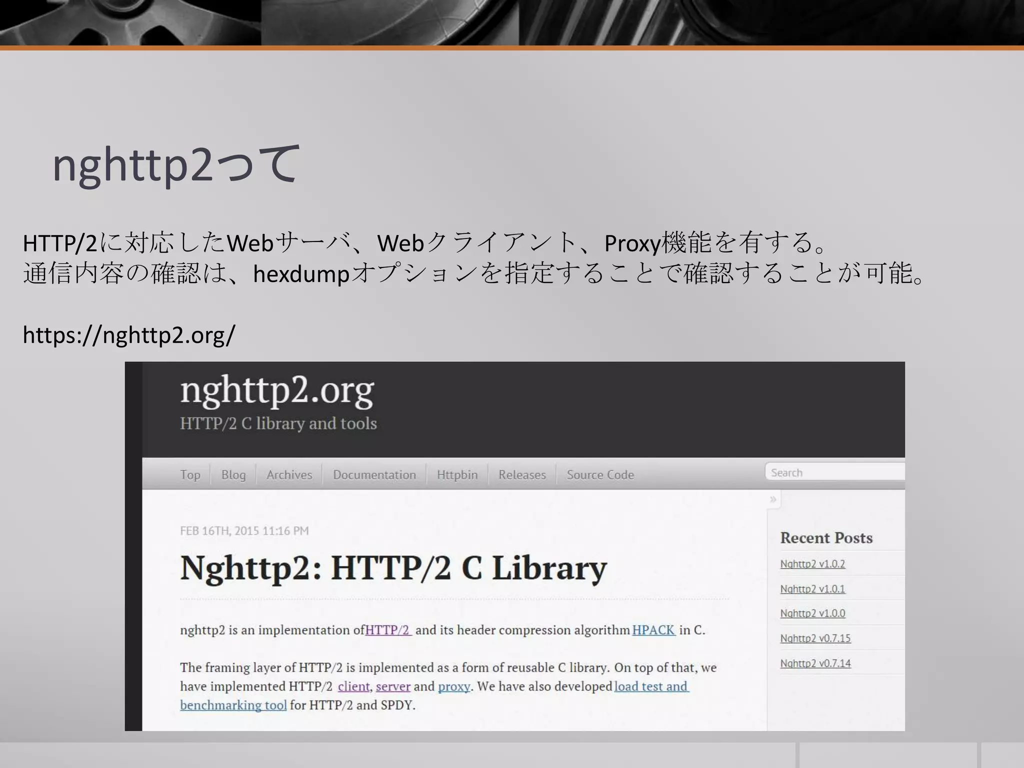Follow the HPACK link
The image size is (1024, 768).
(653, 630)
